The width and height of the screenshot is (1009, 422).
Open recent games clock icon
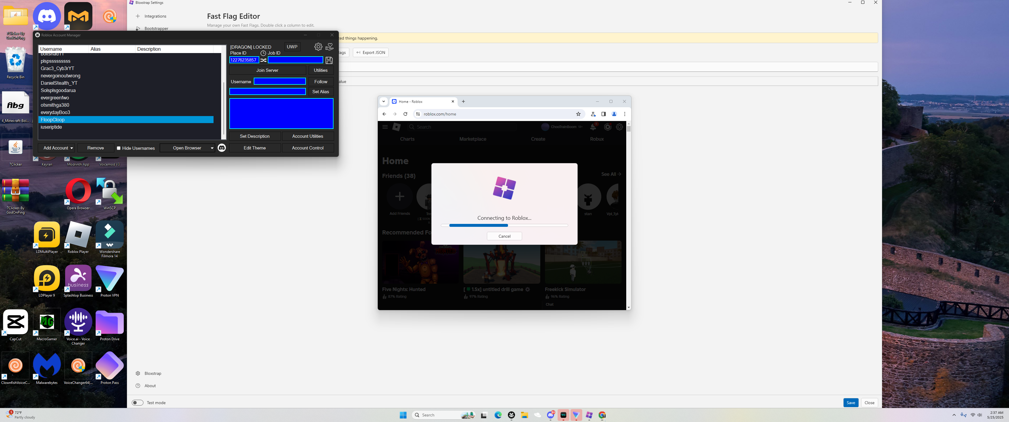point(263,53)
